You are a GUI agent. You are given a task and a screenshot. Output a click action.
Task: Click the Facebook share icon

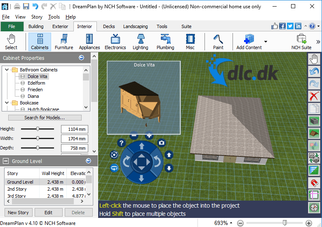pyautogui.click(x=282, y=26)
